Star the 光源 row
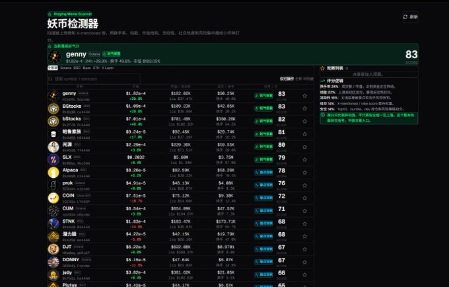449x287 pixels. tap(304, 147)
